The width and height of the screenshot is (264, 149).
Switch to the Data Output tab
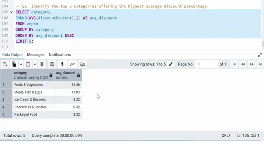13,55
